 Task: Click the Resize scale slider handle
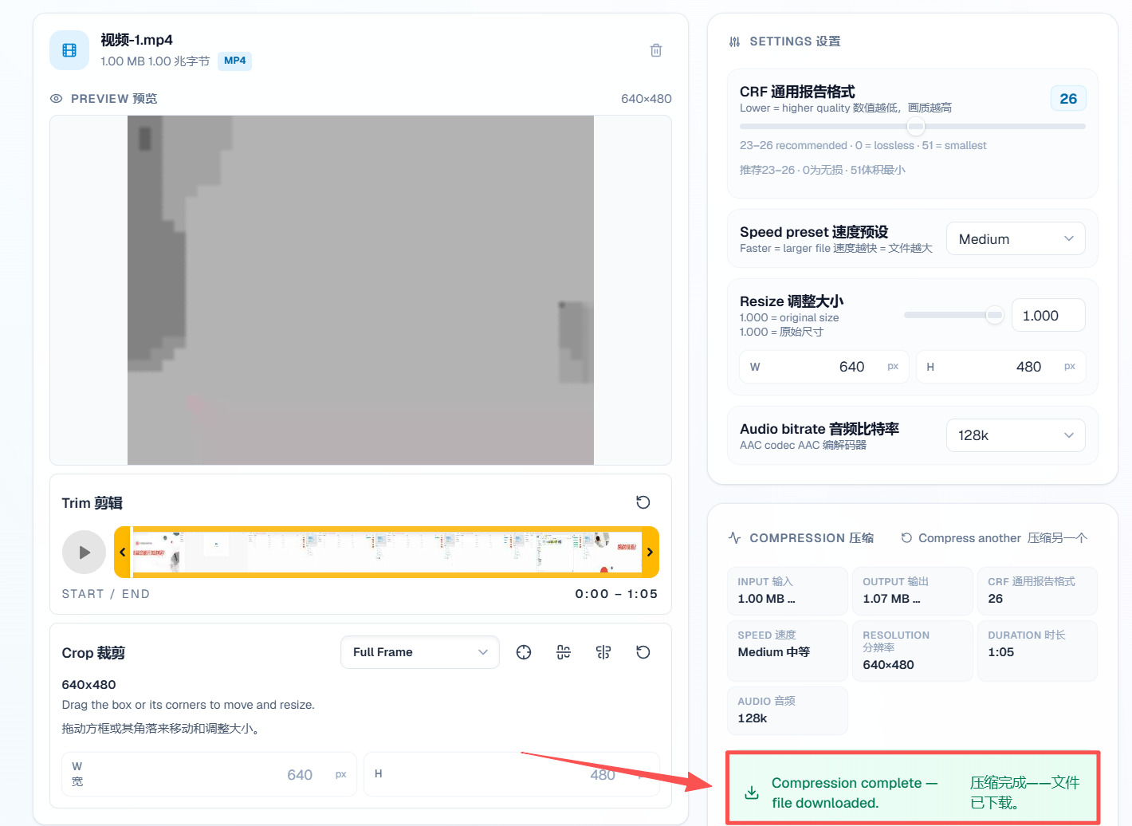pos(994,315)
